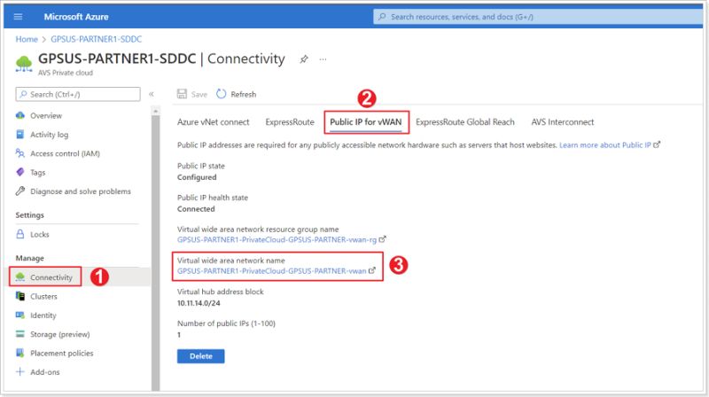Click the Number of public IPs label
Viewport: 709px width, 397px height.
tap(226, 323)
